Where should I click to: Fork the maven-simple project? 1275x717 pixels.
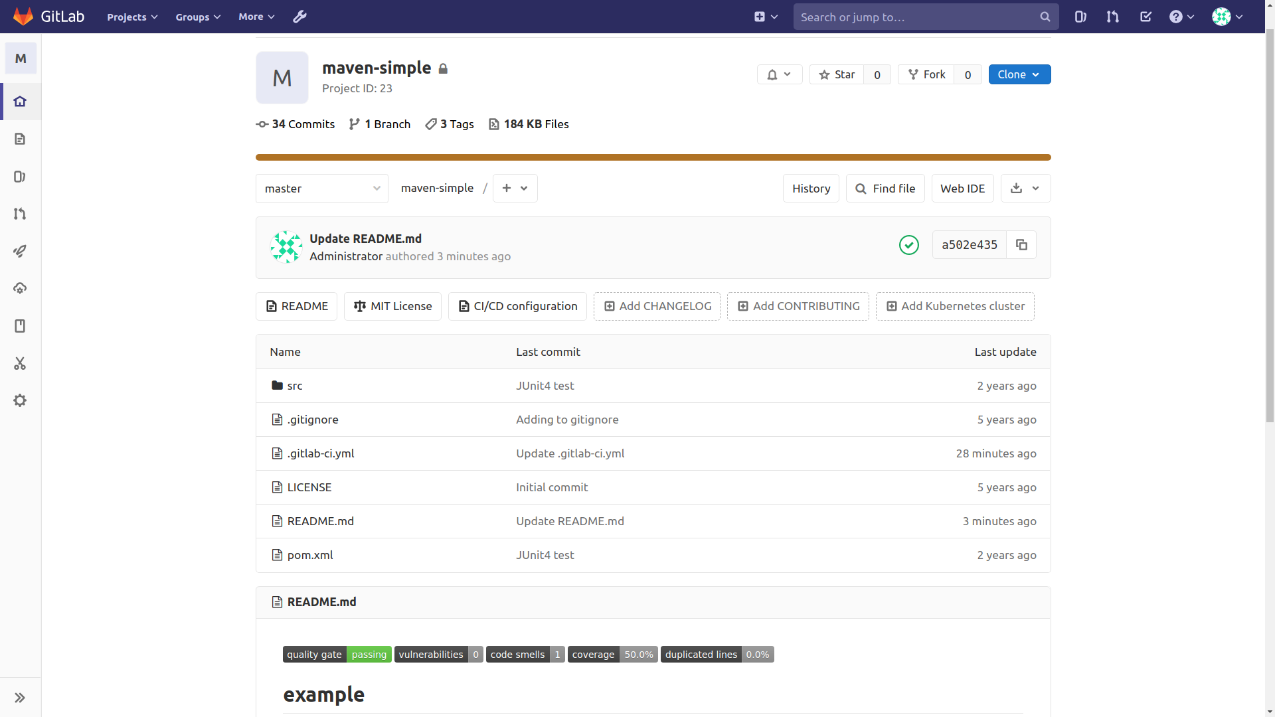926,74
